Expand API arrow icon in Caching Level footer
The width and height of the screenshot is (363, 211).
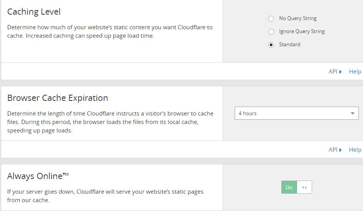coord(340,72)
